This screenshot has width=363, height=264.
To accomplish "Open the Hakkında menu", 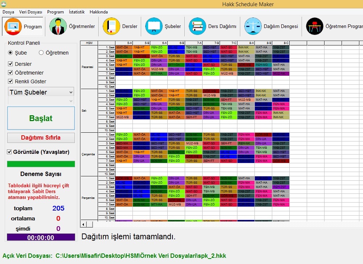I will pos(99,12).
